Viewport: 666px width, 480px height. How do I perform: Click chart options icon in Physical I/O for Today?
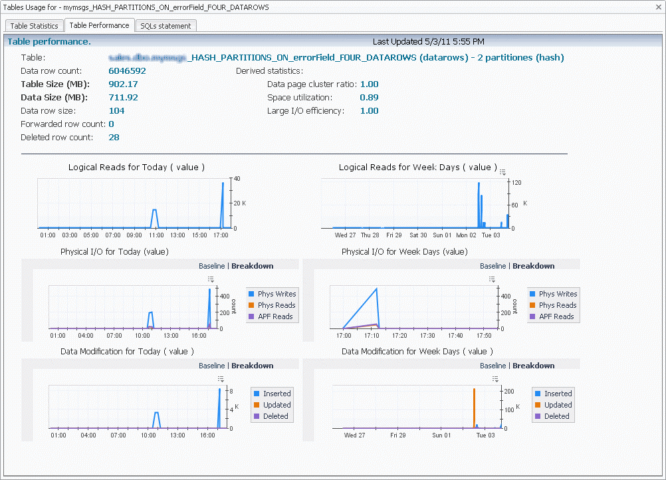tap(211, 279)
